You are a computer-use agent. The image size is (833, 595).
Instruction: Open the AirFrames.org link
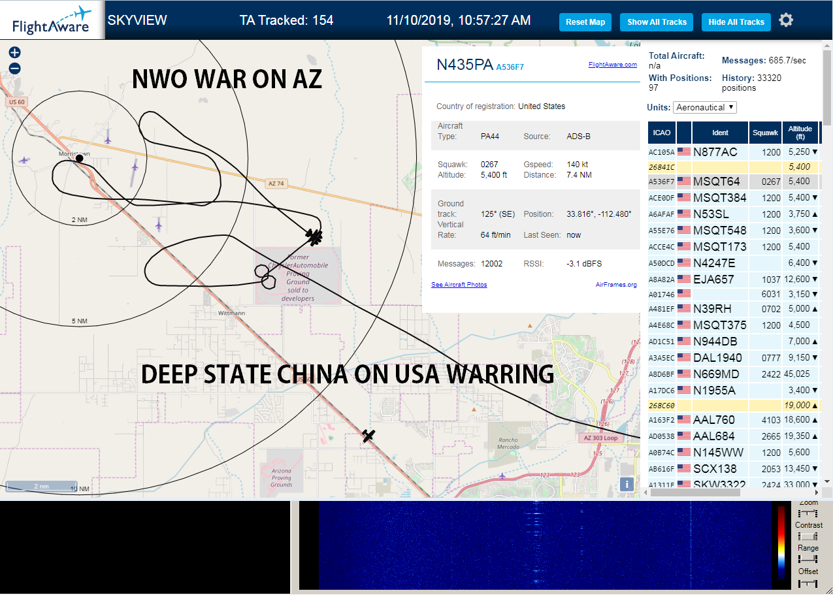(616, 285)
